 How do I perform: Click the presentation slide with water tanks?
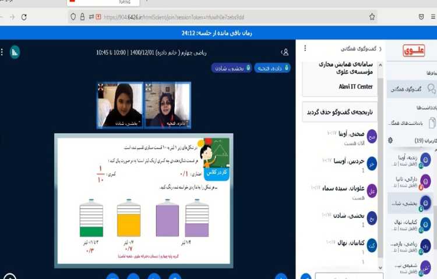click(x=142, y=201)
